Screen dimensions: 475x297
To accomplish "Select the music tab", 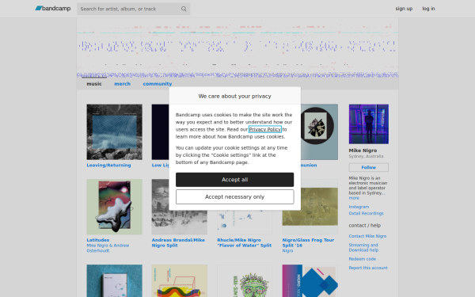I will pyautogui.click(x=94, y=84).
